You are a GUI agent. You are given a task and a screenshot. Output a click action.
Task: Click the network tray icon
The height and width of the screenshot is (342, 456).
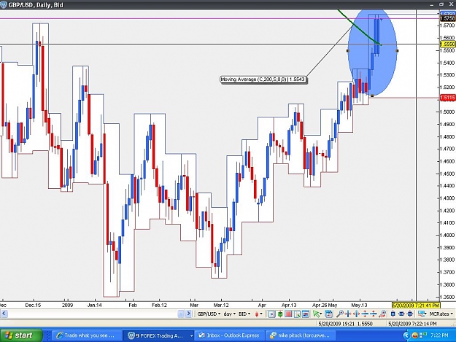click(x=423, y=336)
